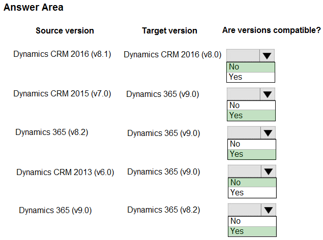The height and width of the screenshot is (240, 323).
Task: Pick Yes for Dynamics 365 v8.2 to v9.0
Action: click(251, 154)
